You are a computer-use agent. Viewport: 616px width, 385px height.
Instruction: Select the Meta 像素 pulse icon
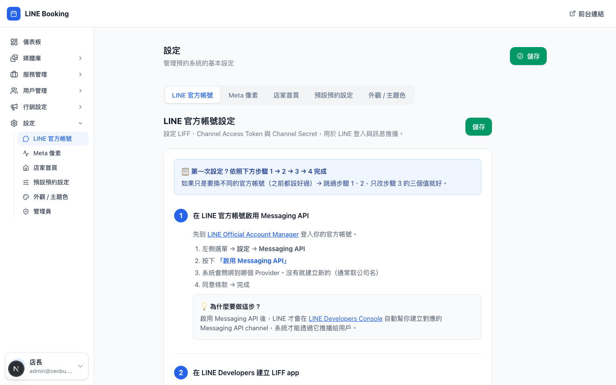coord(26,153)
